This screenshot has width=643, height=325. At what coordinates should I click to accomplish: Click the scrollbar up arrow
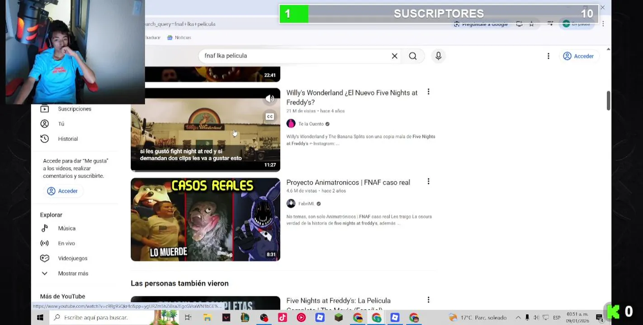tap(608, 49)
